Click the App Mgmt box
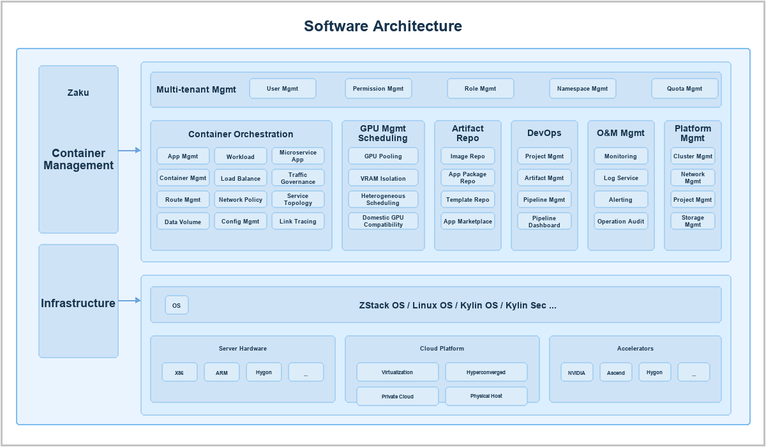This screenshot has width=766, height=447. coord(183,156)
